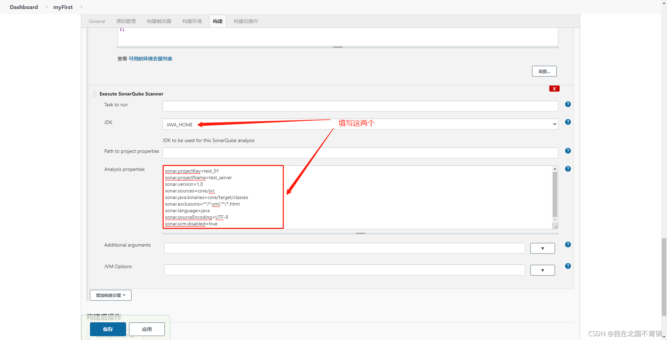667x340 pixels.
Task: Click the sonar.language=java line
Action: pos(187,210)
